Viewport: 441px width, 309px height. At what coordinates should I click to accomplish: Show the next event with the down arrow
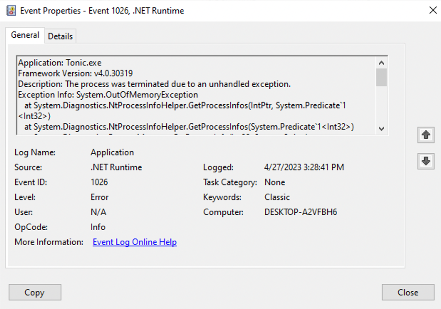426,161
